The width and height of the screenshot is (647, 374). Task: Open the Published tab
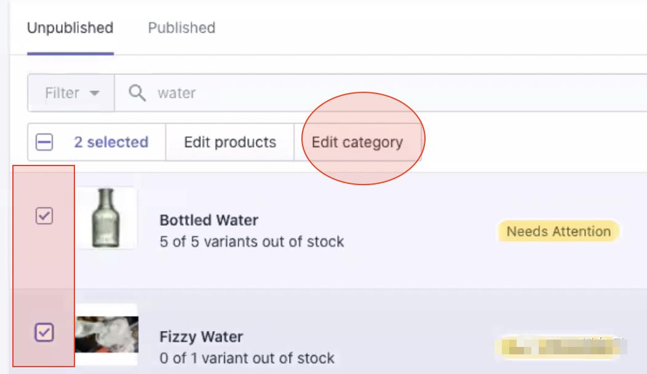pyautogui.click(x=181, y=28)
